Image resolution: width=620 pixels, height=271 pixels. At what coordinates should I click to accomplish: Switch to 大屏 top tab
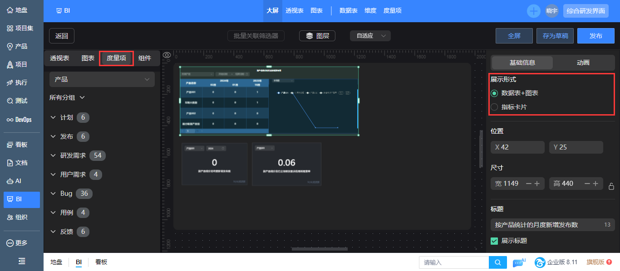tap(272, 11)
